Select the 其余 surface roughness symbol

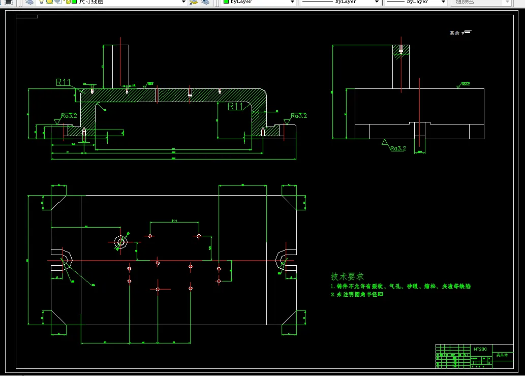[x=460, y=33]
